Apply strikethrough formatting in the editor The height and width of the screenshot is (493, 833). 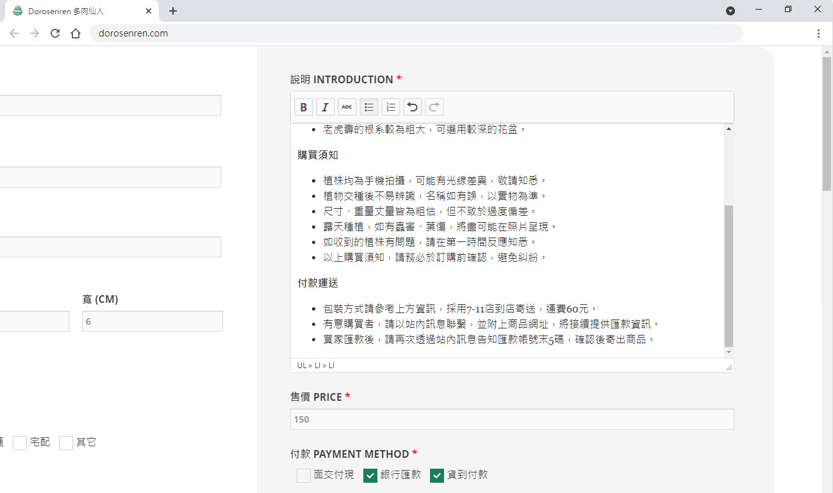[x=347, y=107]
